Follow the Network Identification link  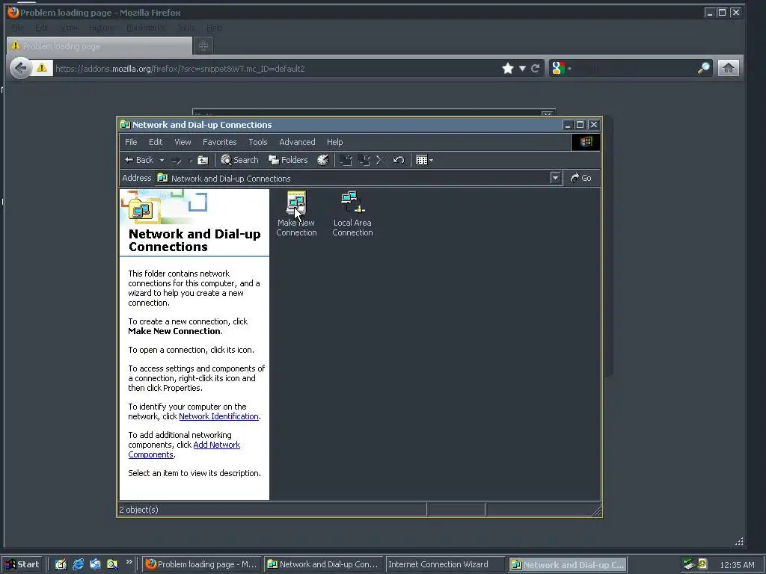click(218, 416)
